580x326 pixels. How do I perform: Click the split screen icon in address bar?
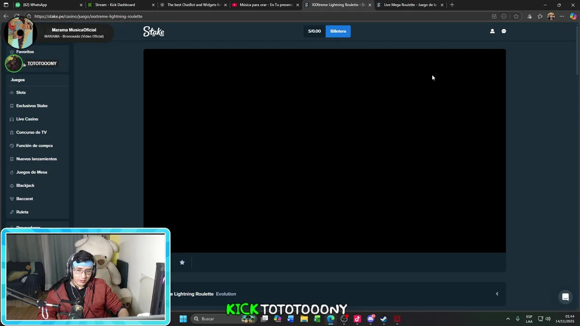coord(494,16)
